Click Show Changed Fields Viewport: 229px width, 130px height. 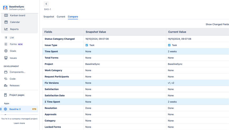(217, 24)
